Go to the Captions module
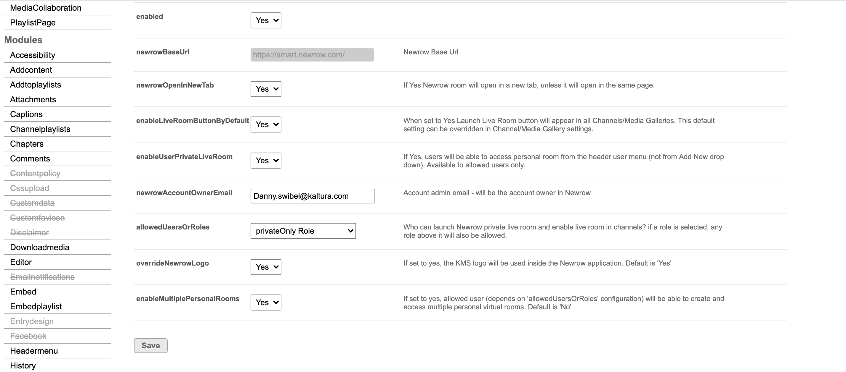 point(26,114)
